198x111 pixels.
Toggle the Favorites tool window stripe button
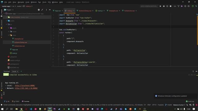coord(2,86)
